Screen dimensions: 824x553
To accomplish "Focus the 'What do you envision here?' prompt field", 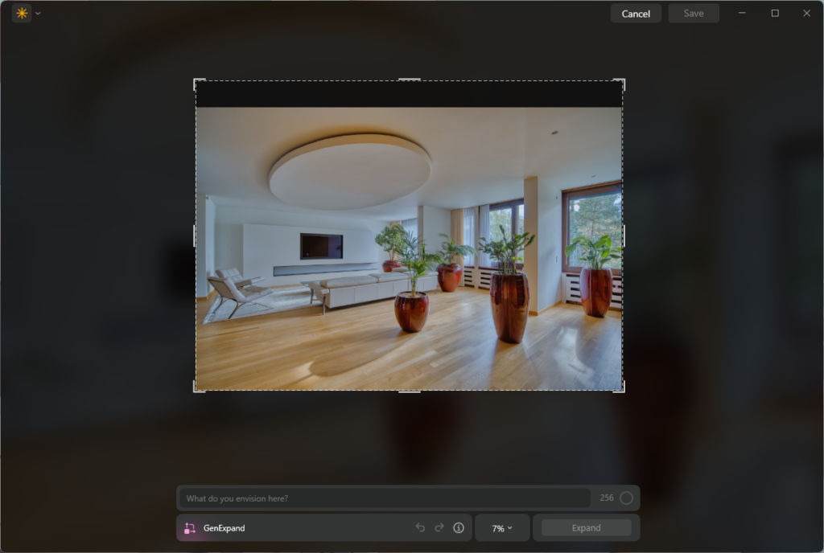I will [385, 498].
